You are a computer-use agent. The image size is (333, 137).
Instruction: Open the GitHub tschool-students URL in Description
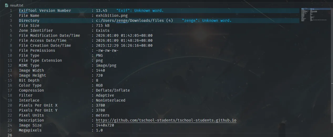(x=166, y=120)
